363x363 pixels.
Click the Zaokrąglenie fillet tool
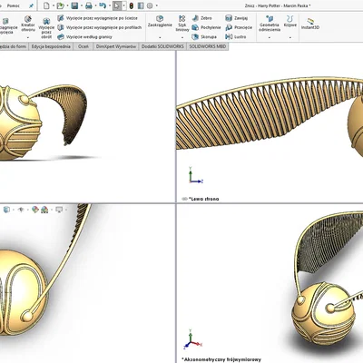(160, 22)
